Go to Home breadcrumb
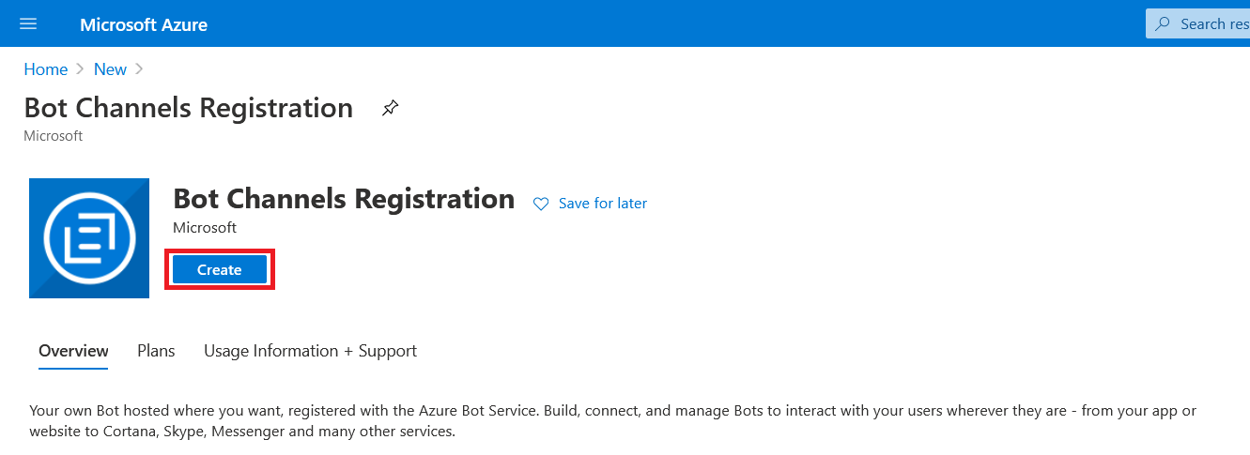Screen dimensions: 1250x455 tap(46, 69)
